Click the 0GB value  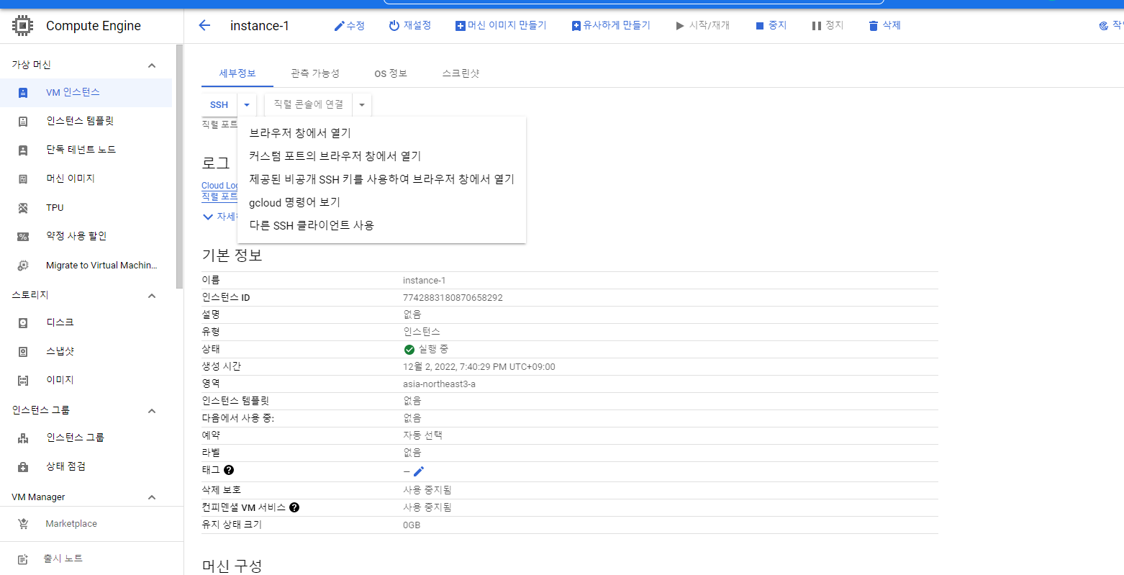point(412,525)
